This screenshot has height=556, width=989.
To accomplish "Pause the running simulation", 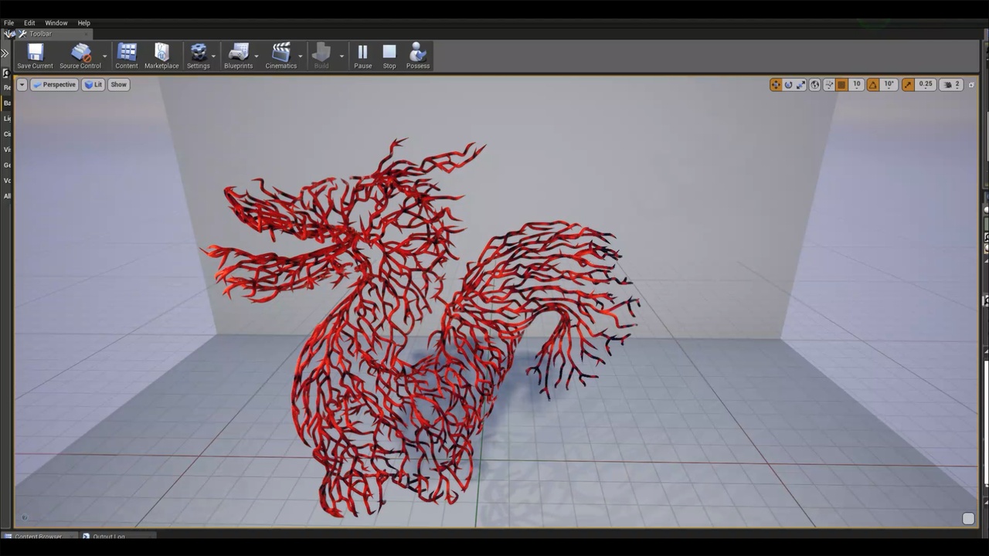I will coord(362,56).
